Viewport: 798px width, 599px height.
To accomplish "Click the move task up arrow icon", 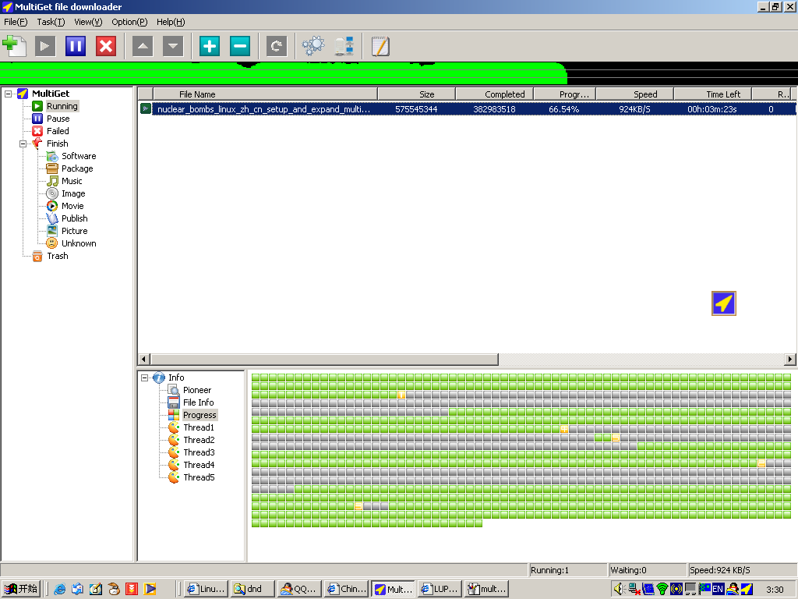I will click(x=143, y=46).
